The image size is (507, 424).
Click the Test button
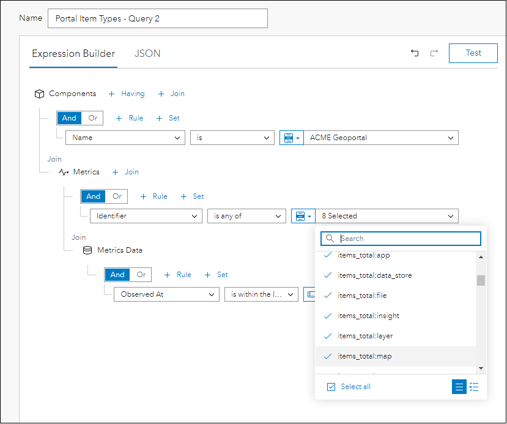click(473, 53)
